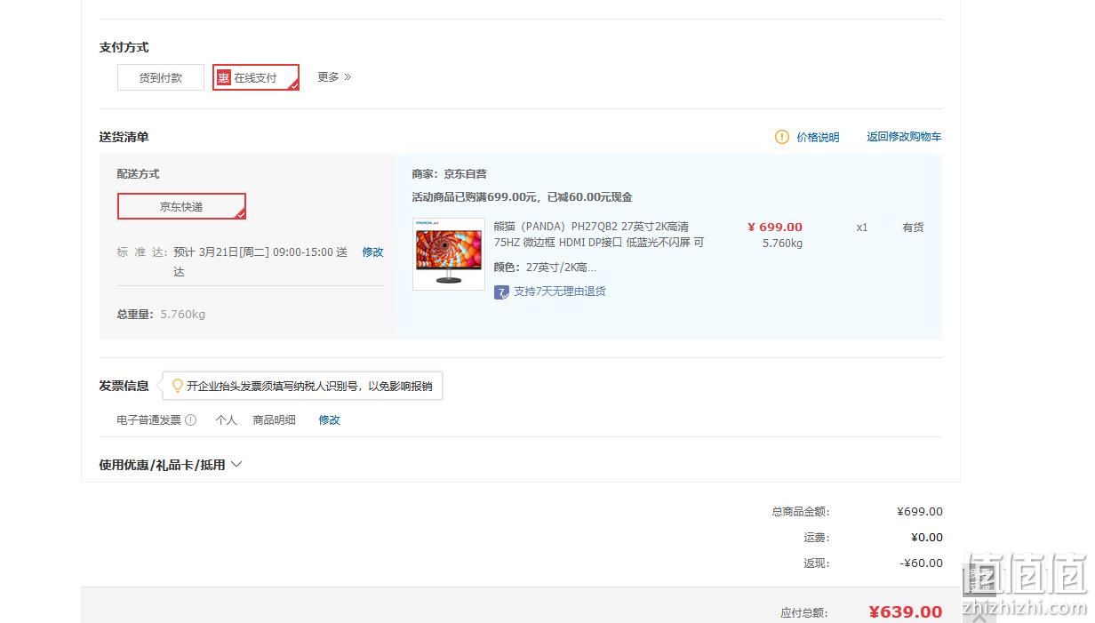This screenshot has width=1095, height=623.
Task: Open the 熊猫 PH27QB2 product title
Action: 599,235
